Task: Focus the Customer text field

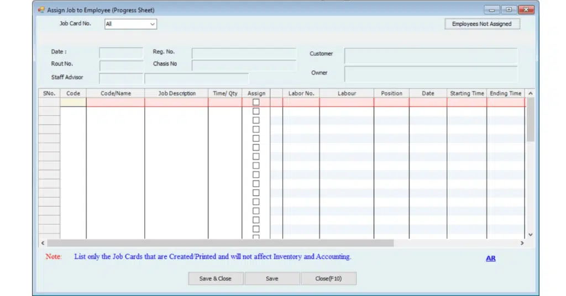Action: pos(431,56)
